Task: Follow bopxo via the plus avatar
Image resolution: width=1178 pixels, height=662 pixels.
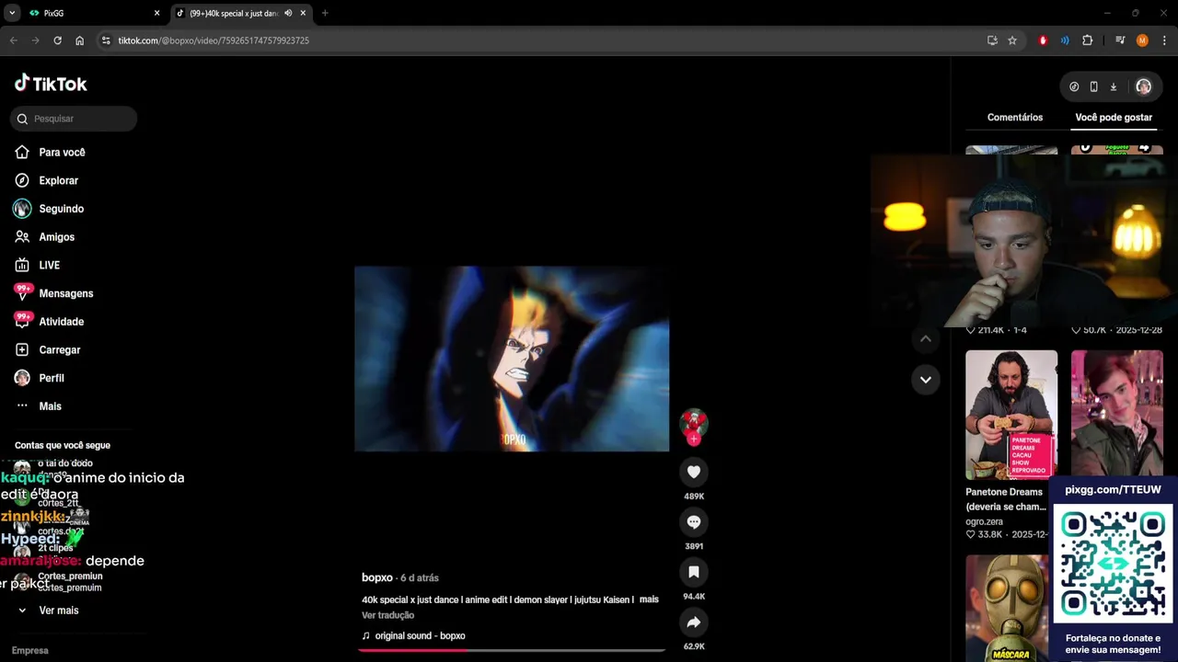Action: (694, 439)
